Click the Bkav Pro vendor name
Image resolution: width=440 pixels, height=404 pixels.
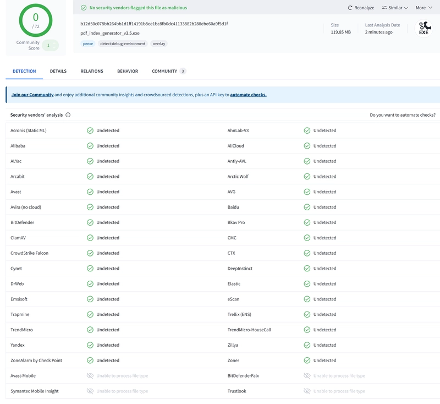pos(237,222)
